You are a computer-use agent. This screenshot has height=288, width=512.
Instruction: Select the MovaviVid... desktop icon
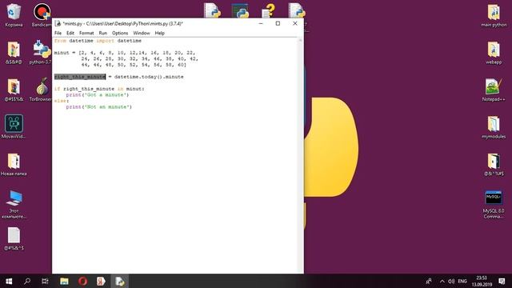click(x=14, y=126)
